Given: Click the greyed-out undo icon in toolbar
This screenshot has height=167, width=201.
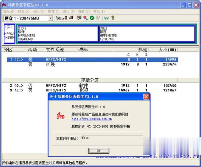Looking at the screenshot, I should click(x=98, y=18).
